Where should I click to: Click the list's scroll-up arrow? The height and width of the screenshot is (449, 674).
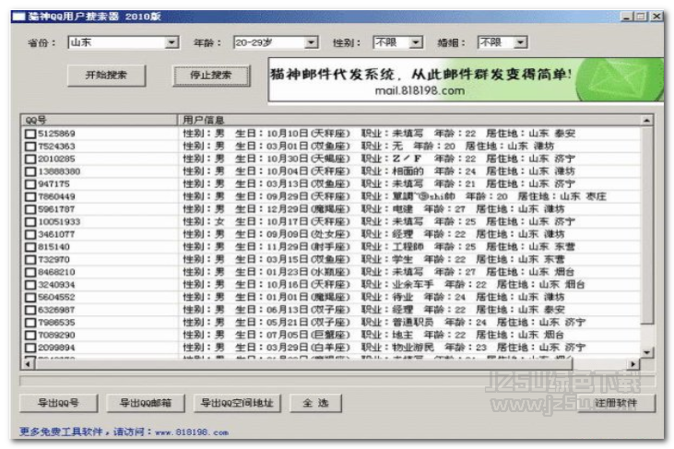click(x=646, y=121)
